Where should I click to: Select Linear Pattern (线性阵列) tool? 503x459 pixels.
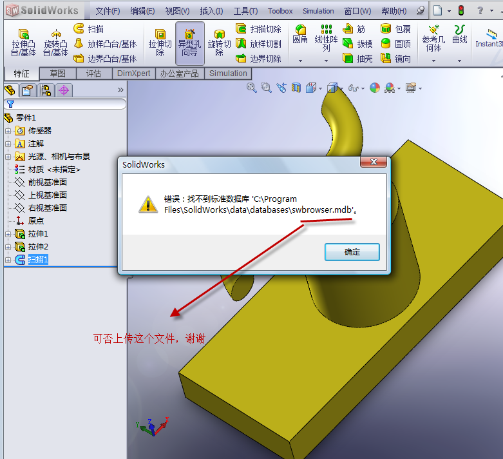327,38
